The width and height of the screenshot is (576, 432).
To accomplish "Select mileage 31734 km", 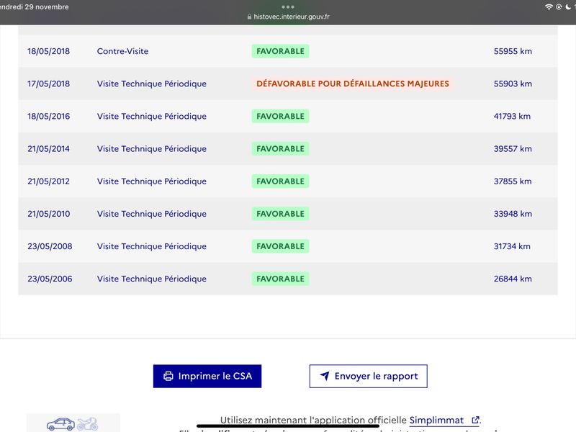I will 512,246.
